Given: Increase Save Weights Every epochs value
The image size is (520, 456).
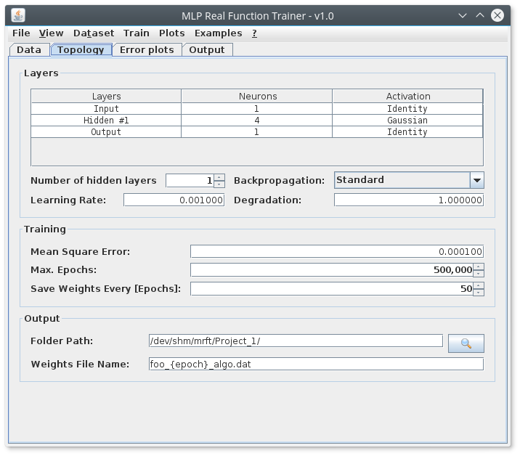Looking at the screenshot, I should pyautogui.click(x=478, y=285).
